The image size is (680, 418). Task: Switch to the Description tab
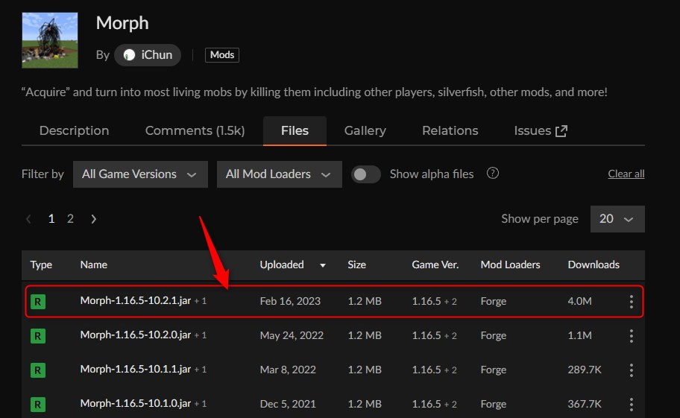pyautogui.click(x=74, y=130)
